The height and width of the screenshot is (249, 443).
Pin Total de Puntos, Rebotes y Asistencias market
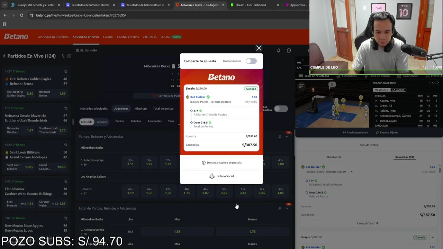[x=280, y=208]
